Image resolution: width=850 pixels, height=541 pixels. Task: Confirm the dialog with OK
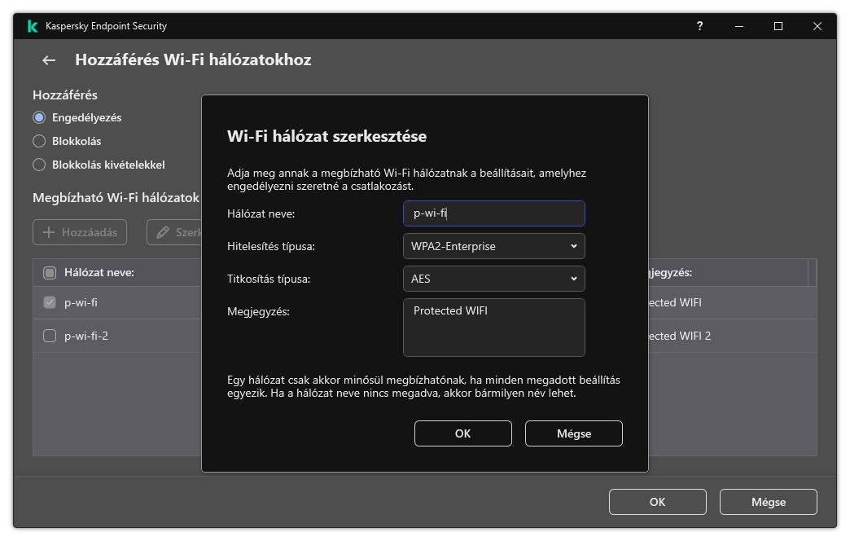[462, 433]
